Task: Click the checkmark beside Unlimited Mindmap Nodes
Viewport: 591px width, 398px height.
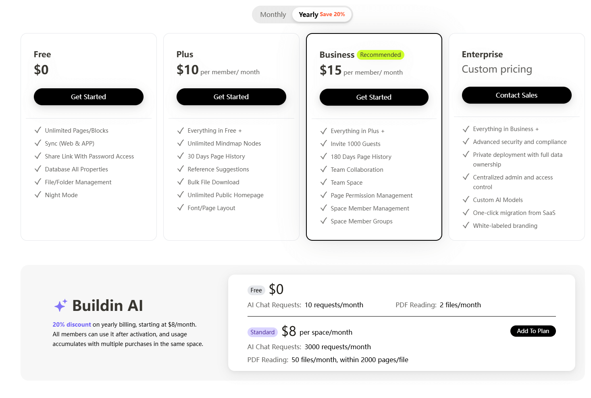Action: point(181,143)
